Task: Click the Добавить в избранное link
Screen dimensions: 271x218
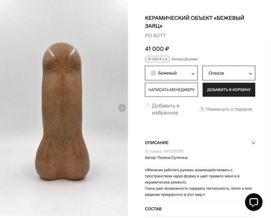Action: point(166,109)
